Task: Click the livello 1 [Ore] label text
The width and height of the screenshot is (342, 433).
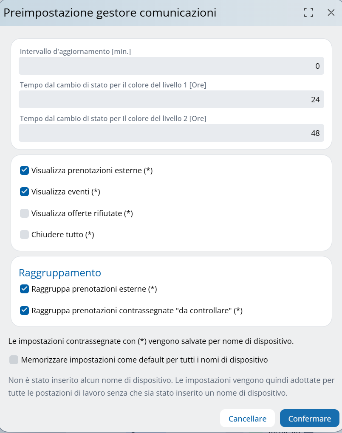Action: (x=113, y=85)
